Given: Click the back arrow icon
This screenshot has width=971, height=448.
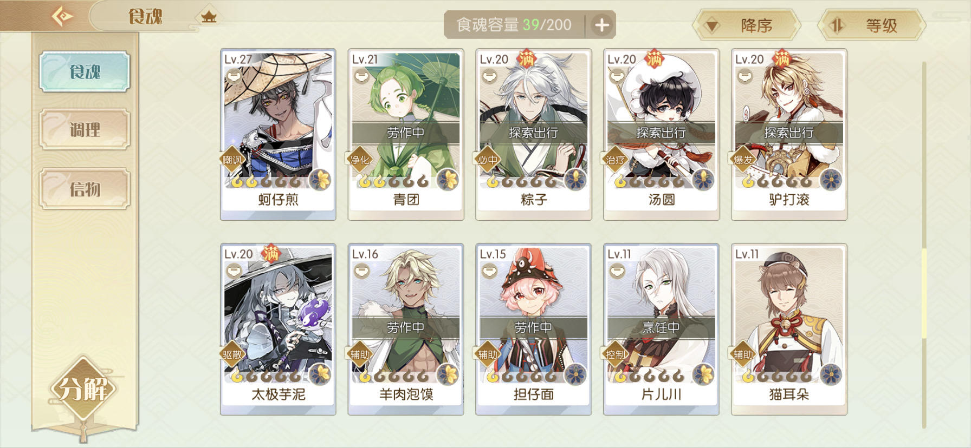Looking at the screenshot, I should pos(62,16).
